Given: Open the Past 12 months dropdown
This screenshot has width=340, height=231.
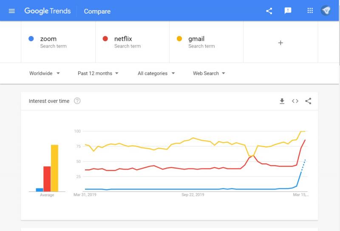Looking at the screenshot, I should (x=98, y=73).
